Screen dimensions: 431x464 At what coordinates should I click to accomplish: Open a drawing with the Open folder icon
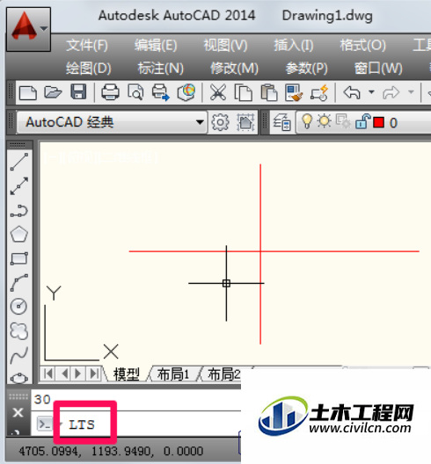point(53,92)
